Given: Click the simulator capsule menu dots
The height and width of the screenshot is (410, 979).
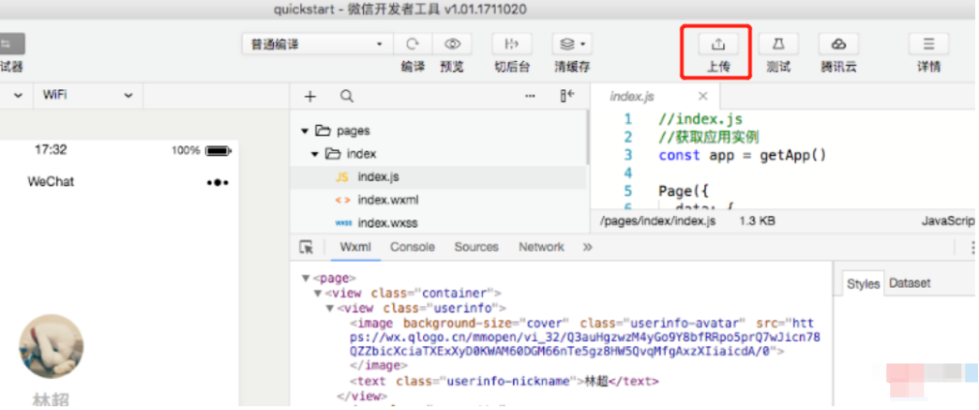Looking at the screenshot, I should tap(218, 183).
